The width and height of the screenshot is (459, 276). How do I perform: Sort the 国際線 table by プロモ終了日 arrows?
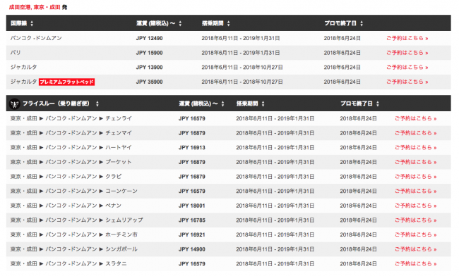pos(362,23)
